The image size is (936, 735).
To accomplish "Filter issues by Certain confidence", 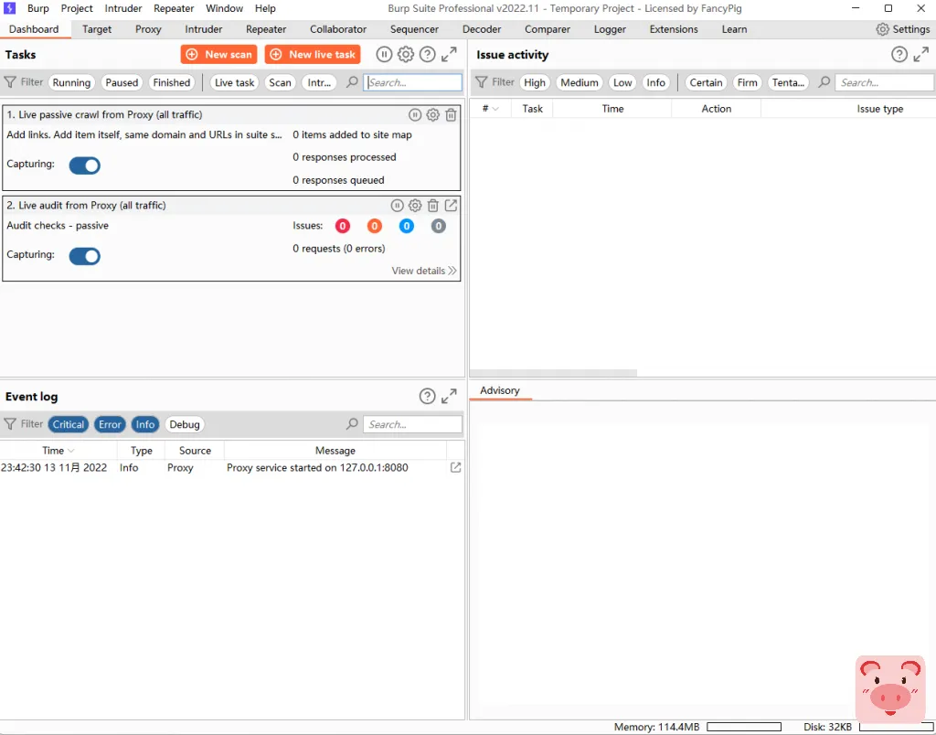I will [x=707, y=82].
